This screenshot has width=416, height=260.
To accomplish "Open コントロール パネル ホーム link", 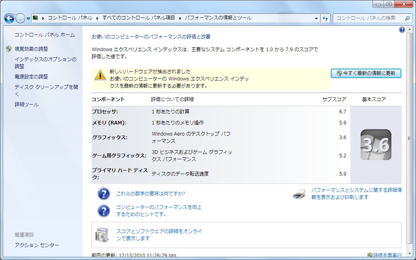I will pos(44,35).
